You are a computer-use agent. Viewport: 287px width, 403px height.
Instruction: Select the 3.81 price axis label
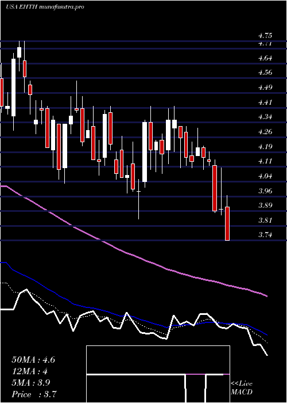pos(265,220)
